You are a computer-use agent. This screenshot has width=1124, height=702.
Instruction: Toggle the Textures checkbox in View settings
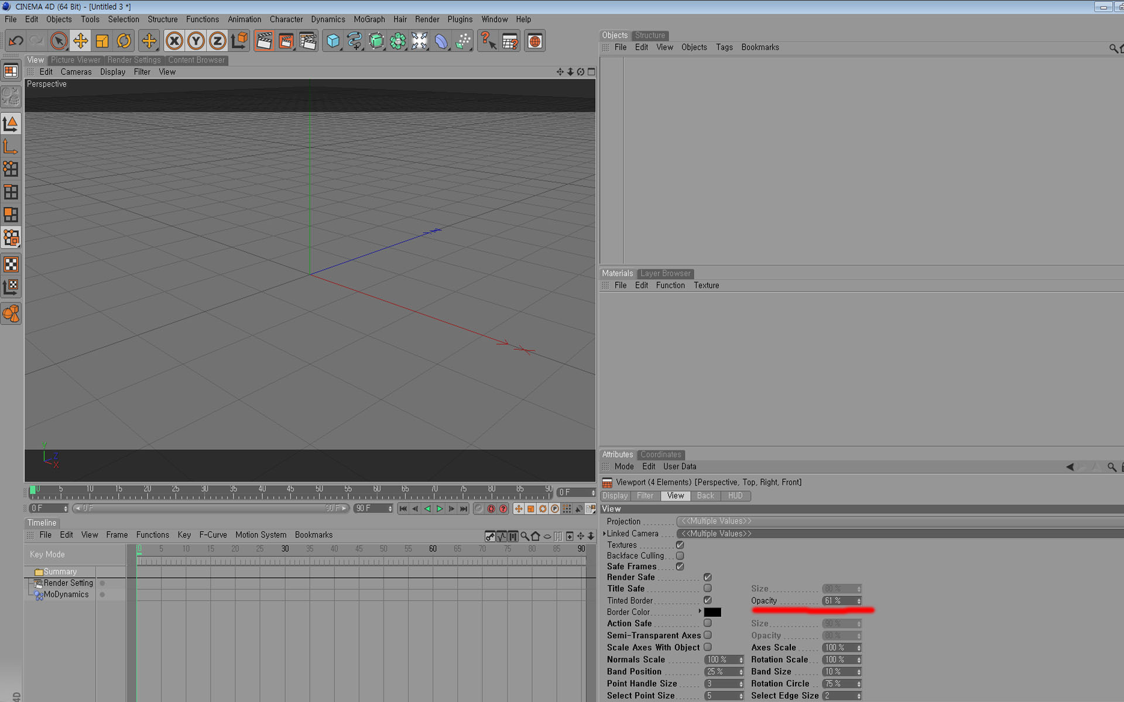click(x=681, y=544)
